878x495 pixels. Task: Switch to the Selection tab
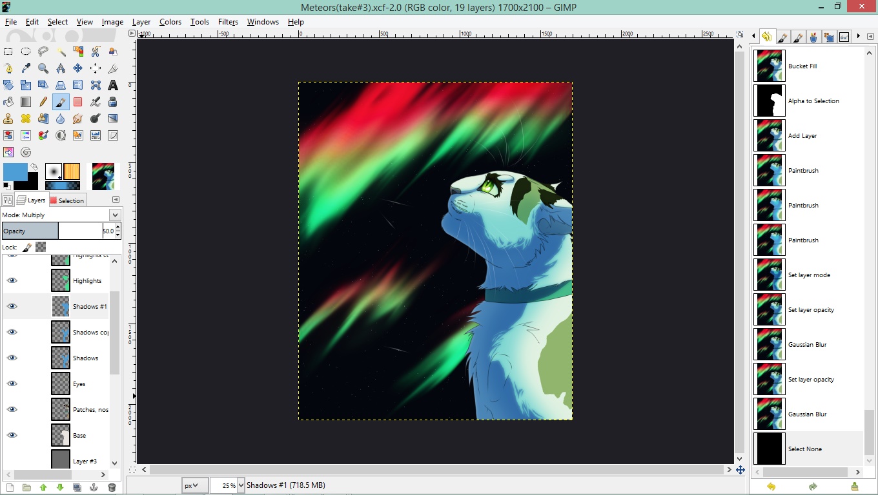coord(67,200)
